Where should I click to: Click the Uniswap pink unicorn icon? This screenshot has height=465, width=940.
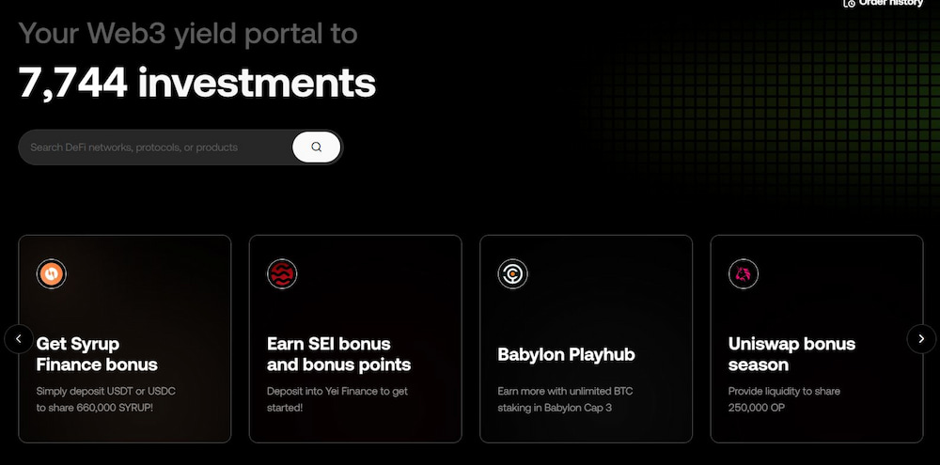pyautogui.click(x=744, y=274)
